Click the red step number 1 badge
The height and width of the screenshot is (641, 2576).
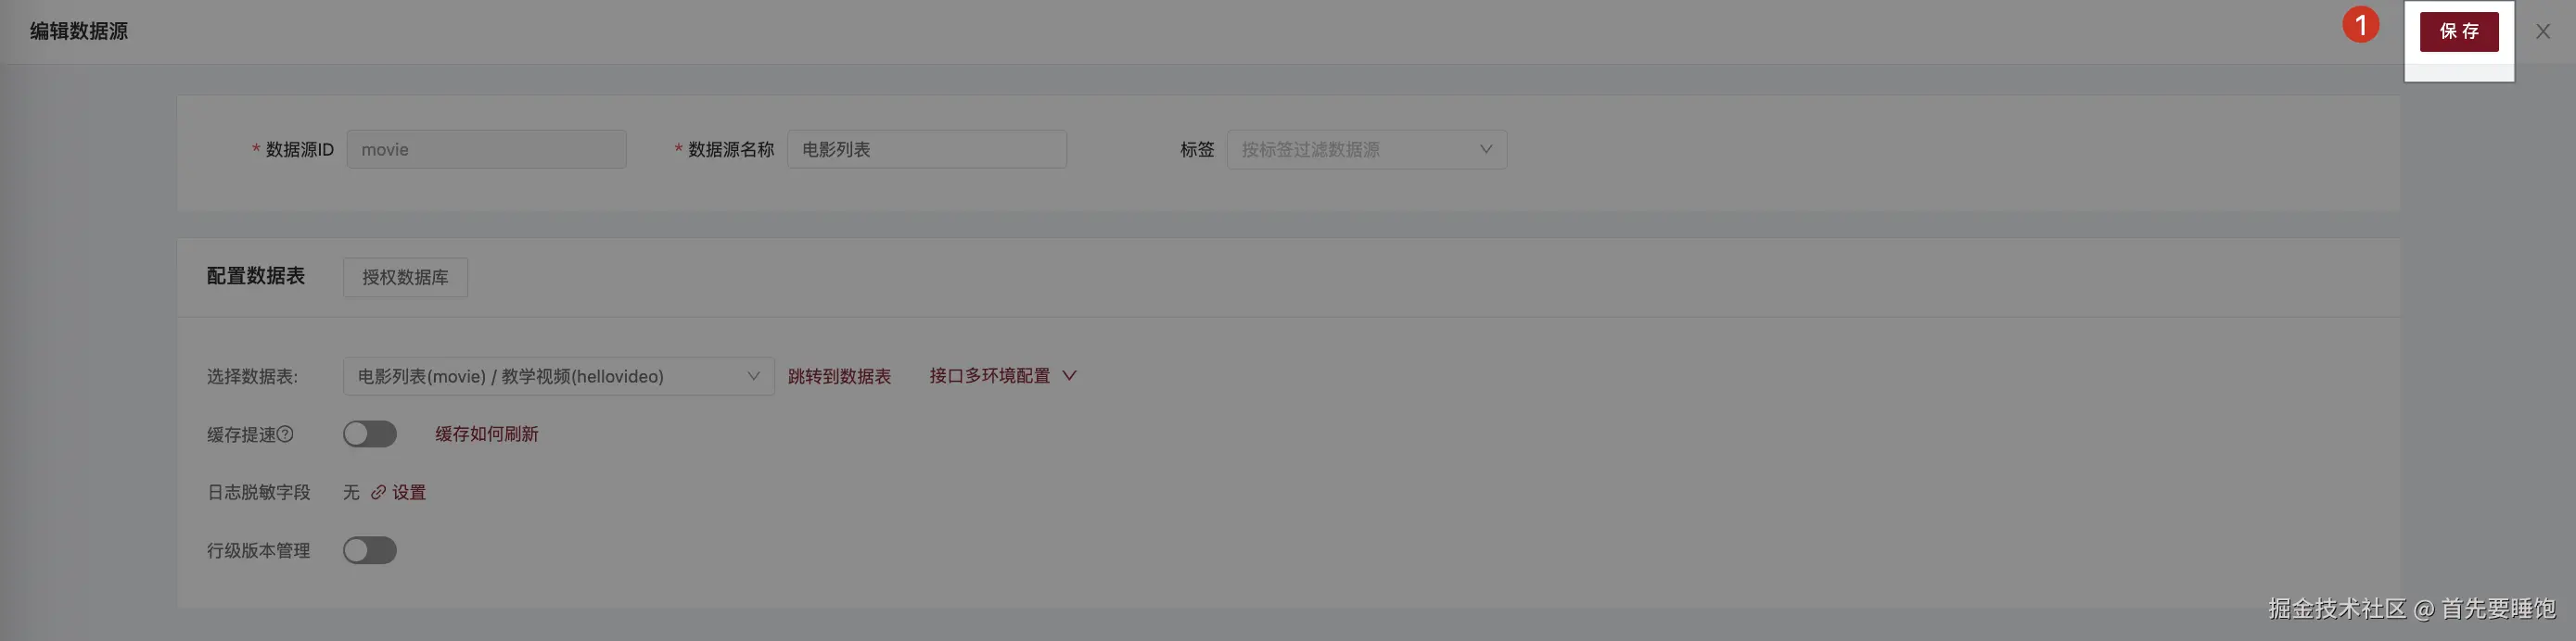click(2361, 25)
